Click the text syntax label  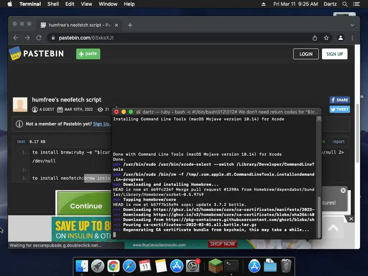(x=21, y=142)
